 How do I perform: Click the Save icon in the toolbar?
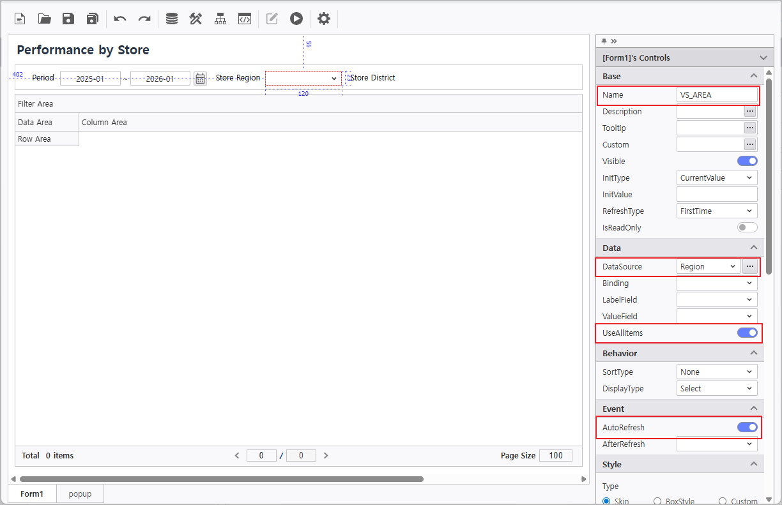pos(68,19)
